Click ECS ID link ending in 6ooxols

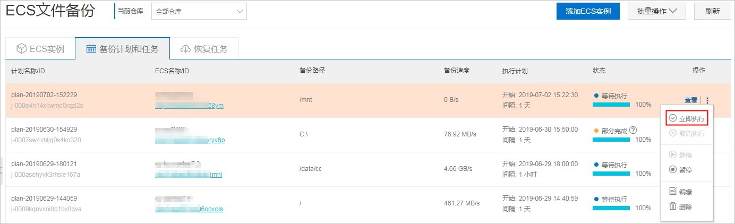(189, 209)
